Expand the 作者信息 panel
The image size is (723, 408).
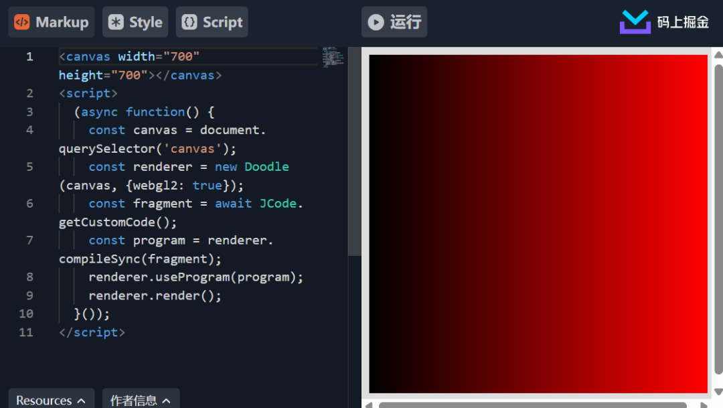(x=141, y=400)
